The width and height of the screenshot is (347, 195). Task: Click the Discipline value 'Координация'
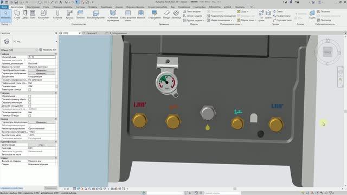point(41,76)
